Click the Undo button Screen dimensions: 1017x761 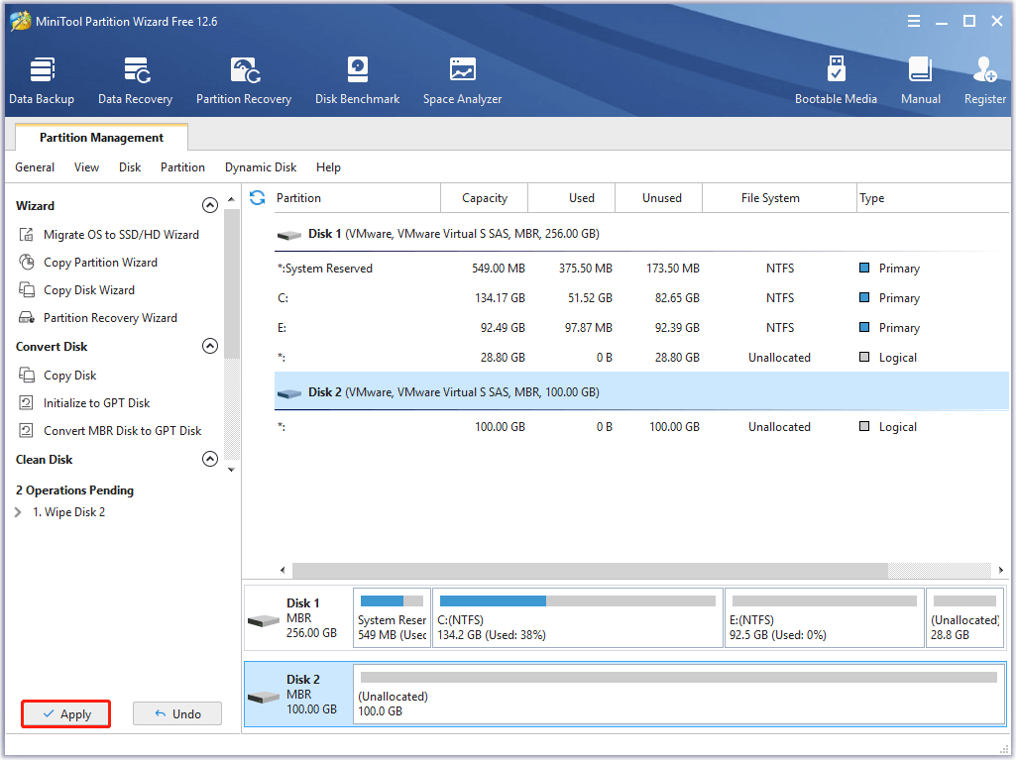tap(177, 714)
